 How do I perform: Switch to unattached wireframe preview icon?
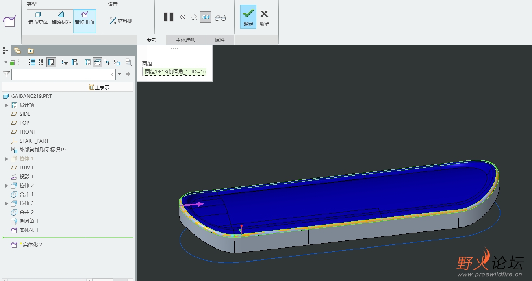point(194,17)
